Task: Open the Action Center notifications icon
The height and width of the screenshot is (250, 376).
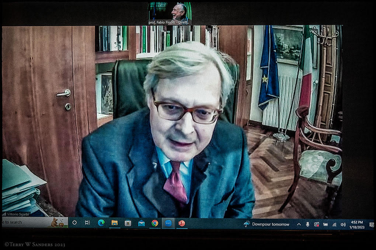Action: click(372, 225)
